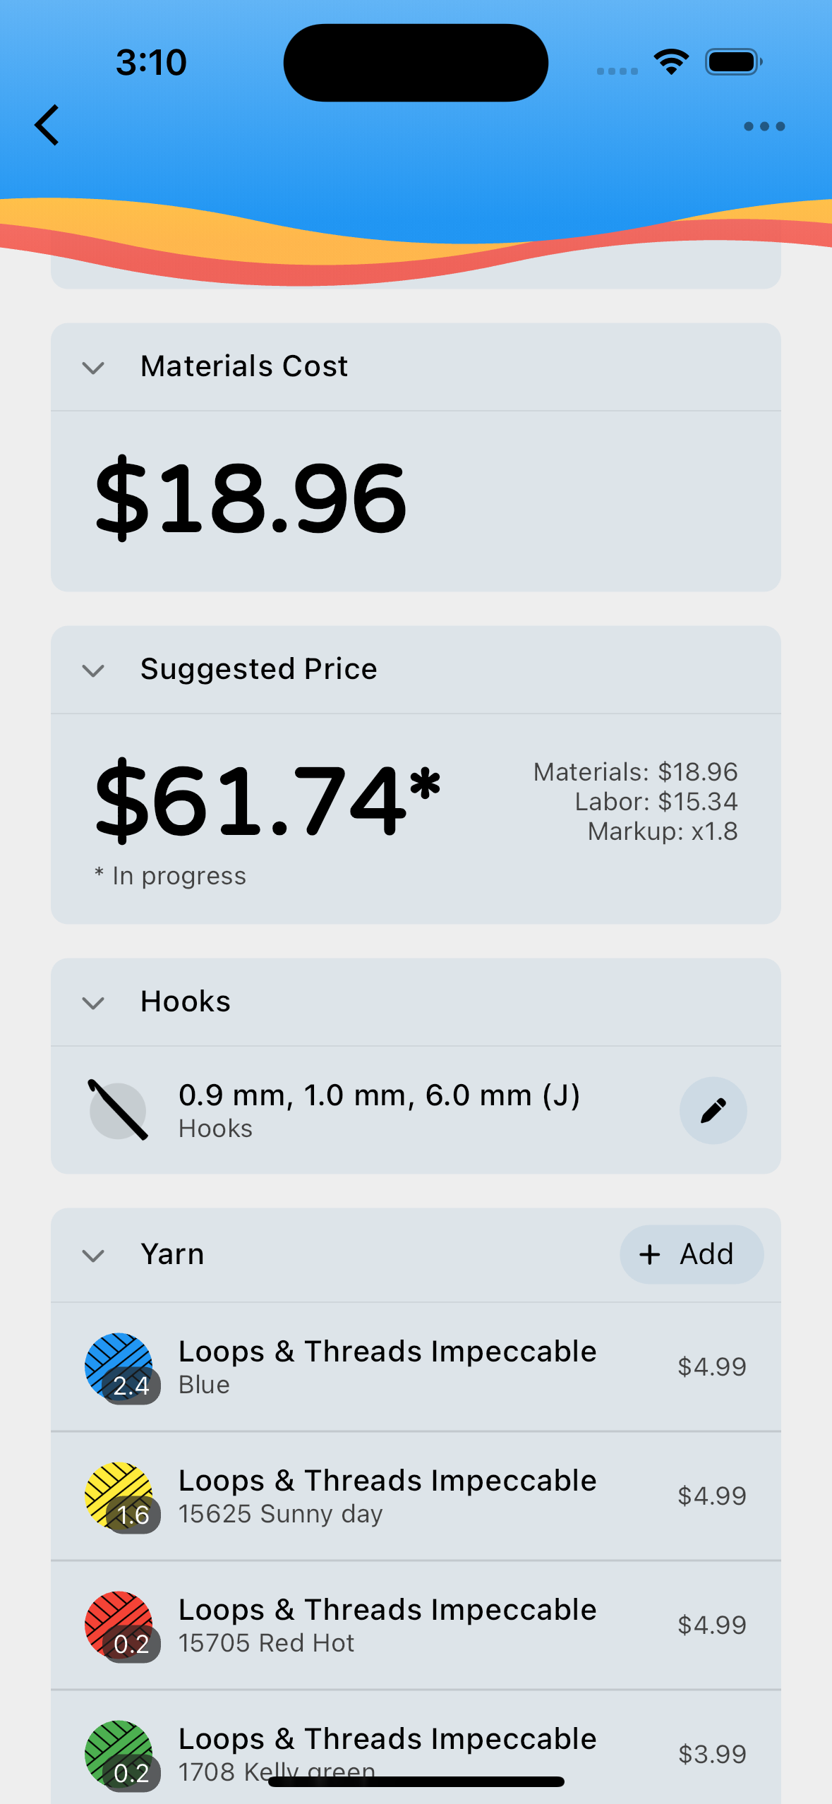
Task: Collapse the Suggested Price section chevron
Action: [93, 671]
